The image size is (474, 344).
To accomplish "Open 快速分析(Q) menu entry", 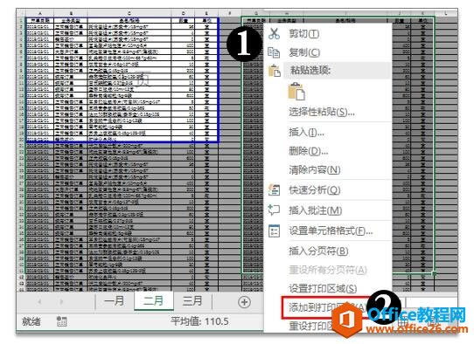I will tap(314, 190).
